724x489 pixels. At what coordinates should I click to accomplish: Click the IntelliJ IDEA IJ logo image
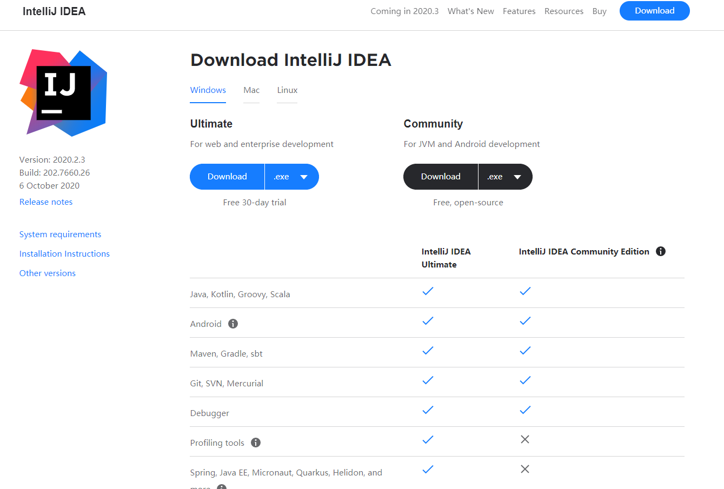[64, 92]
